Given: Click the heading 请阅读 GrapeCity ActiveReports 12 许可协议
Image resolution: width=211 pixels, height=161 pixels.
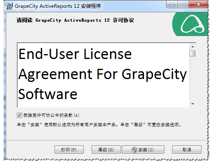Looking at the screenshot, I should point(75,20).
